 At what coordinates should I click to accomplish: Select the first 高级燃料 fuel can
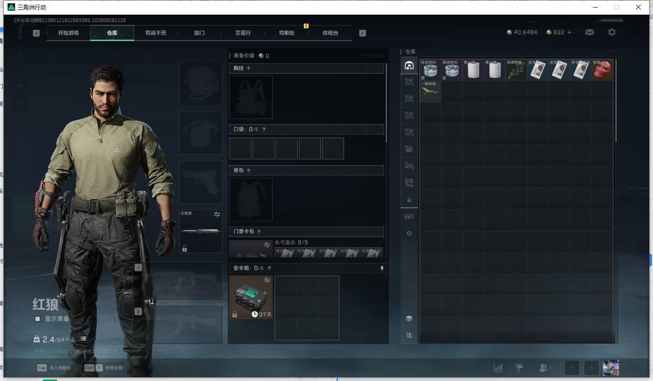click(430, 70)
